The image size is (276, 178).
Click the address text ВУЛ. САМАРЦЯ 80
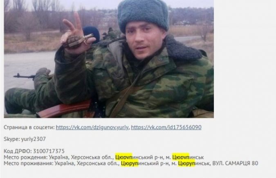(235, 163)
